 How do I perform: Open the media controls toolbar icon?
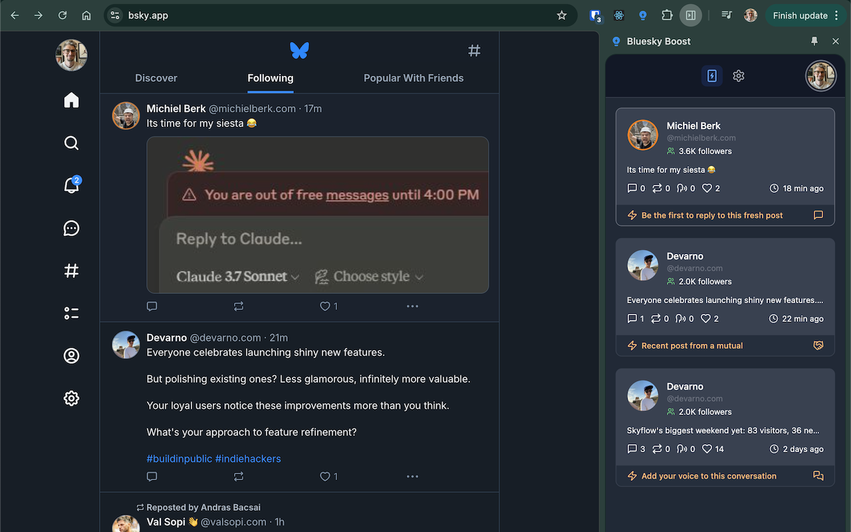(727, 15)
